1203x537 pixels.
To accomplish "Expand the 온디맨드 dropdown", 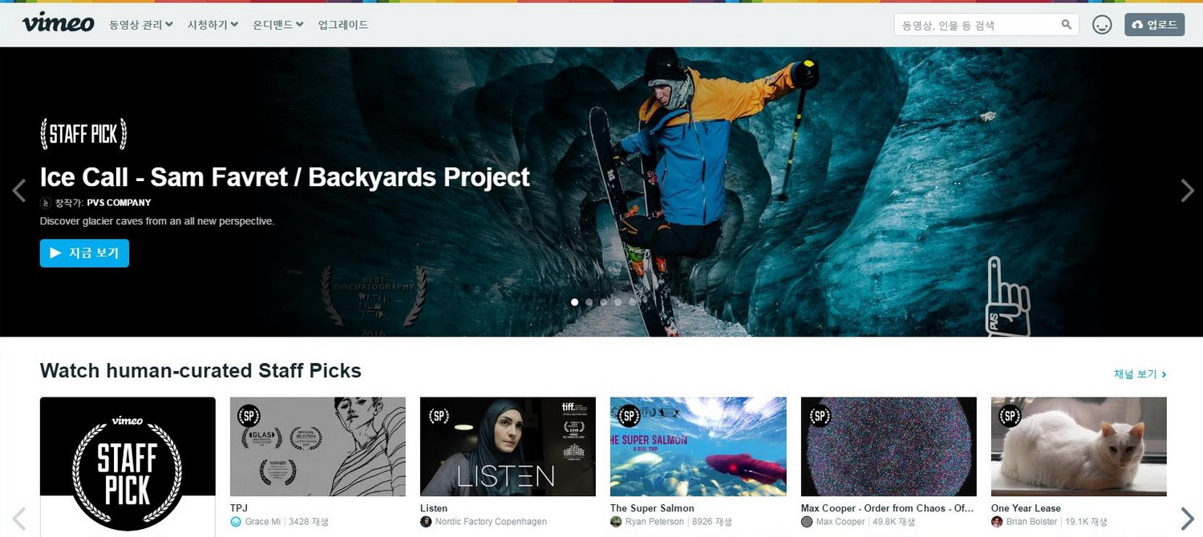I will click(x=277, y=24).
